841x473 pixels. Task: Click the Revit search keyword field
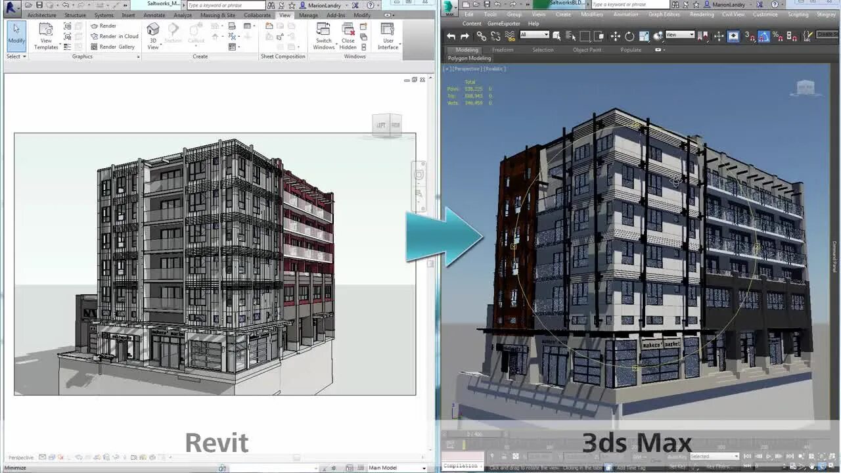pyautogui.click(x=225, y=5)
